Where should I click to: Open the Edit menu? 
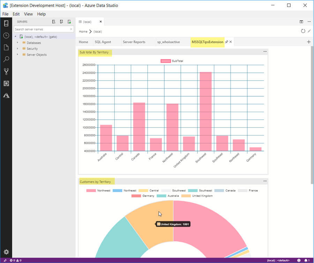click(16, 14)
